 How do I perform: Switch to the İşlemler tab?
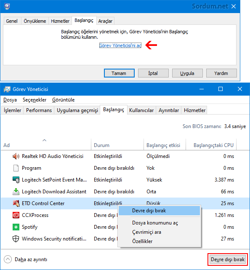[12, 110]
